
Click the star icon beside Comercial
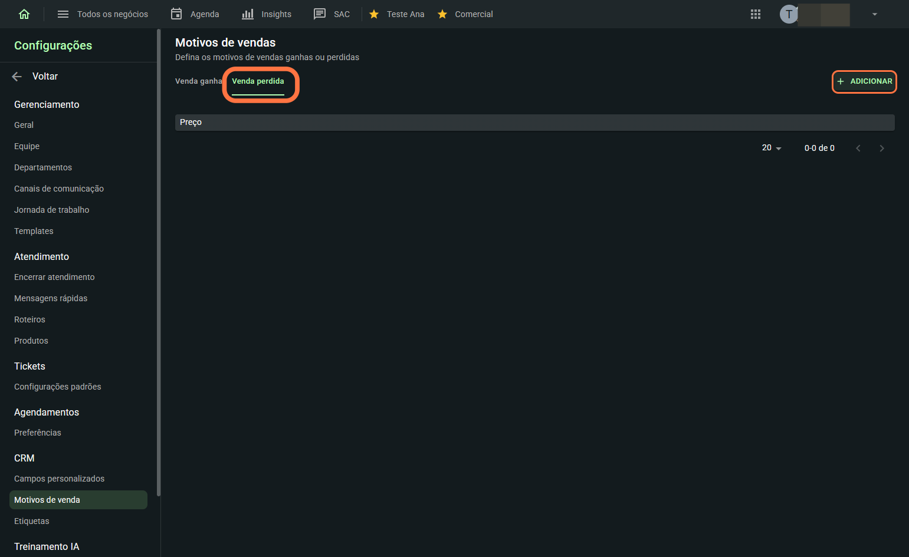(442, 14)
